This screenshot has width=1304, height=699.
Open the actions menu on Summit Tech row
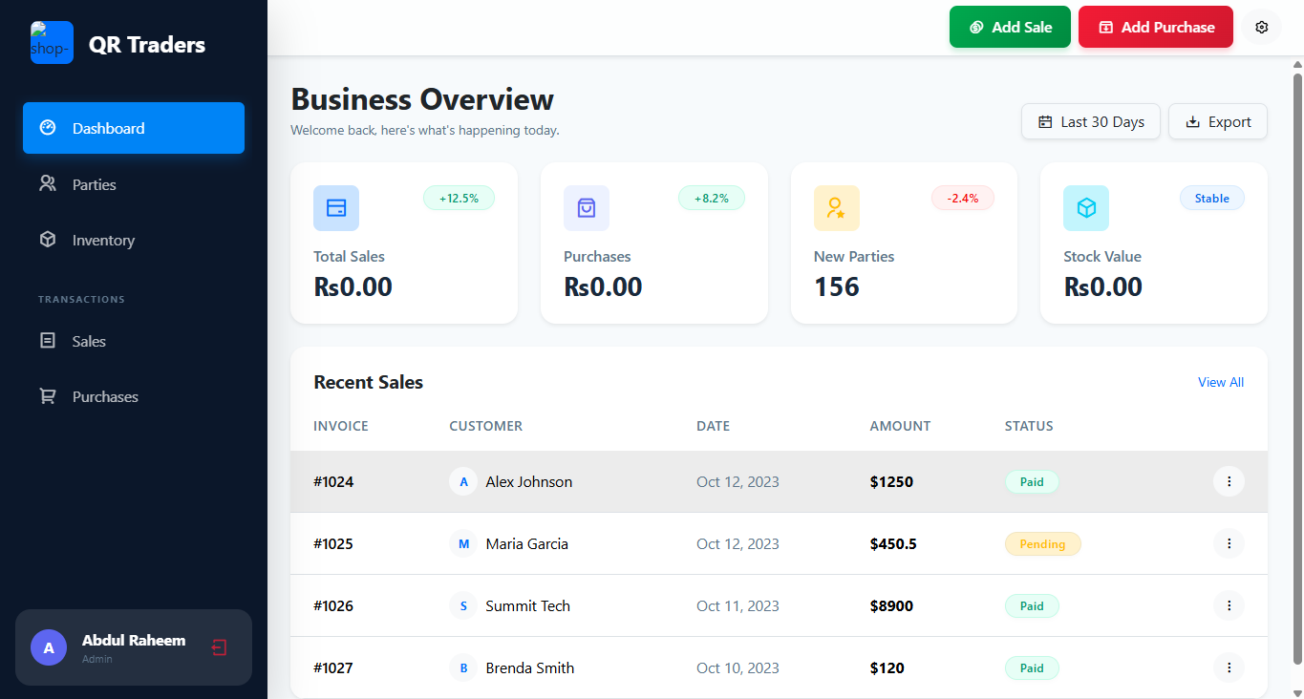(1229, 605)
